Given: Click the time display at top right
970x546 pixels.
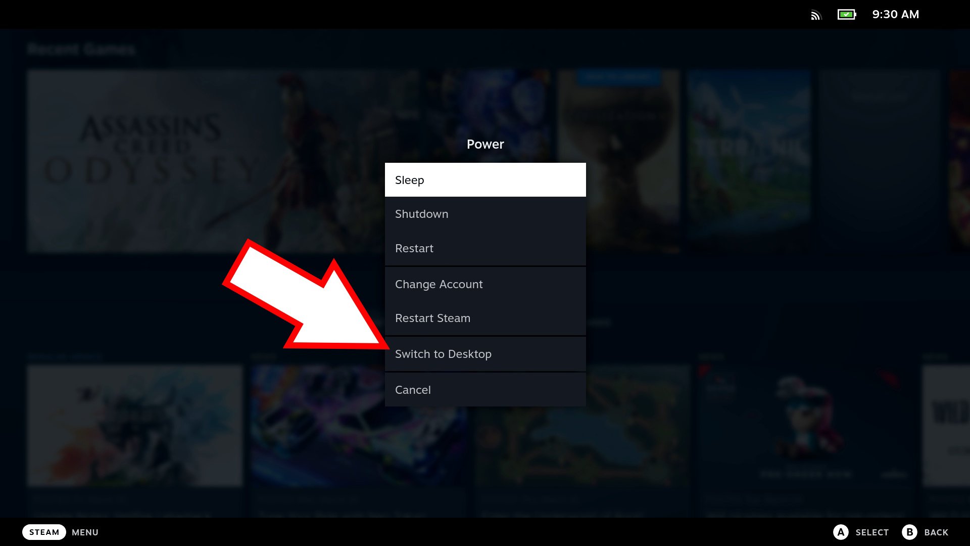Looking at the screenshot, I should coord(895,14).
